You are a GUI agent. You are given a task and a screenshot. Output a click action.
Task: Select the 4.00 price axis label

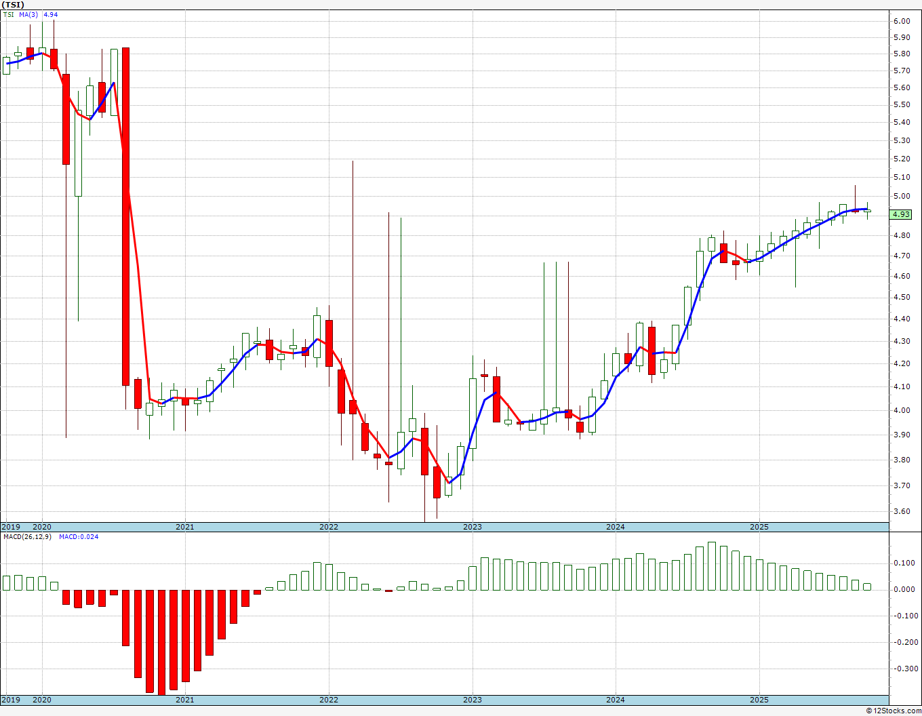click(902, 410)
